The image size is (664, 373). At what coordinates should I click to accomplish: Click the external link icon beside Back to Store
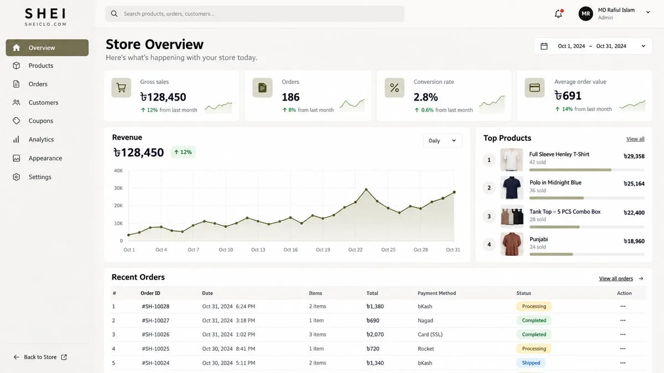click(64, 358)
